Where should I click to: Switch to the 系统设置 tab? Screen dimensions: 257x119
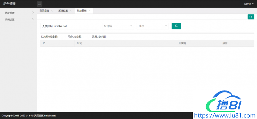coord(63,11)
